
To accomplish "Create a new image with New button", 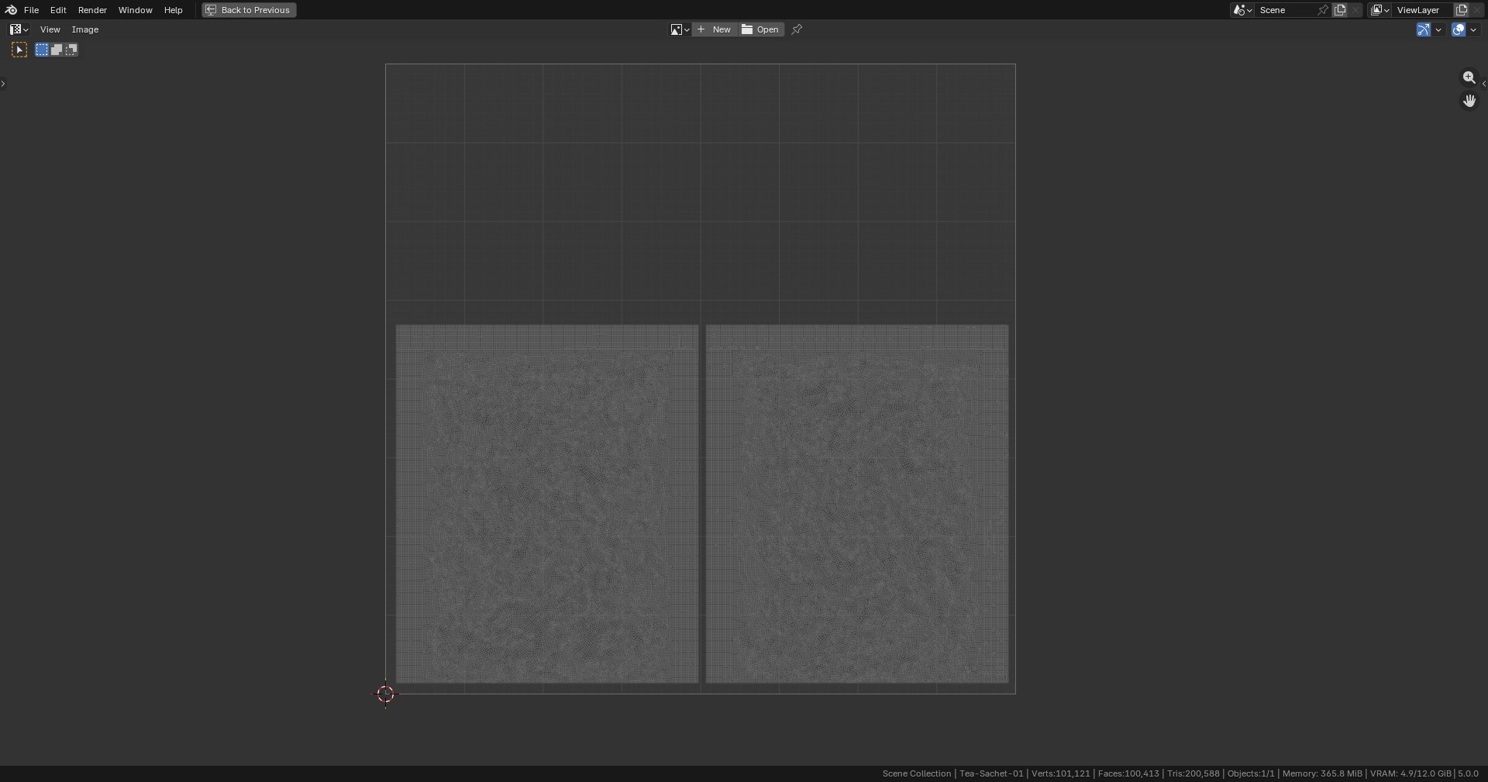I will 715,29.
